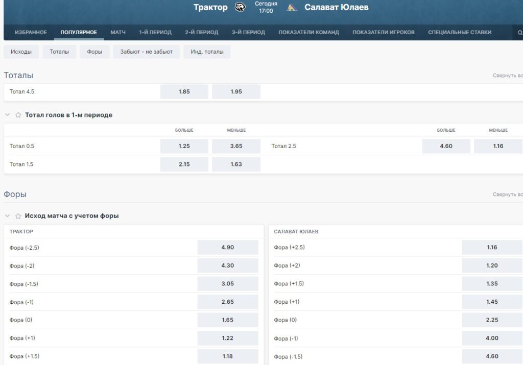
Task: Click the 'Трактор' team name in header
Action: [210, 7]
